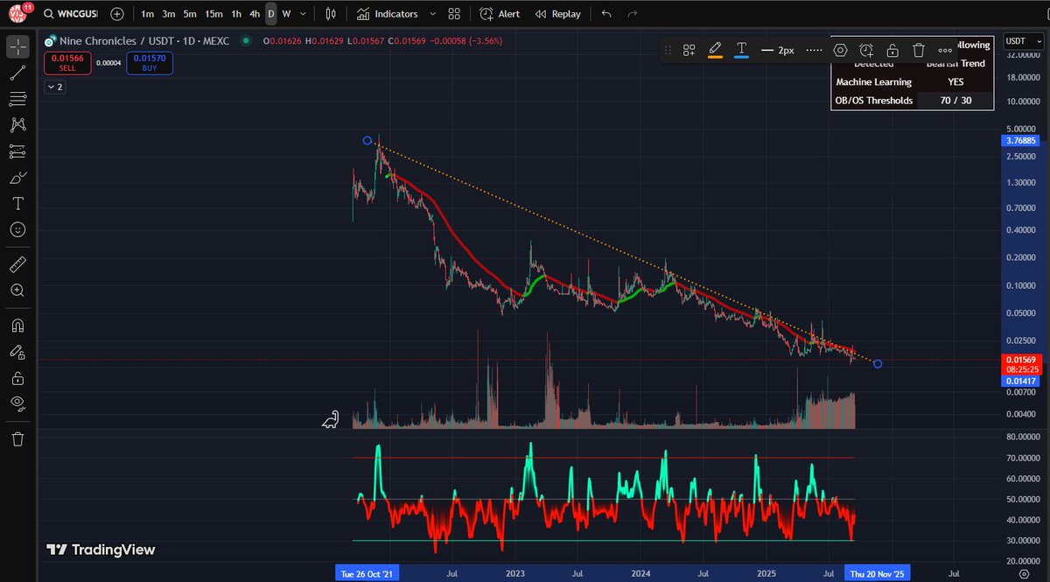Select the text annotation tool
Viewport: 1050px width, 582px height.
click(x=17, y=203)
